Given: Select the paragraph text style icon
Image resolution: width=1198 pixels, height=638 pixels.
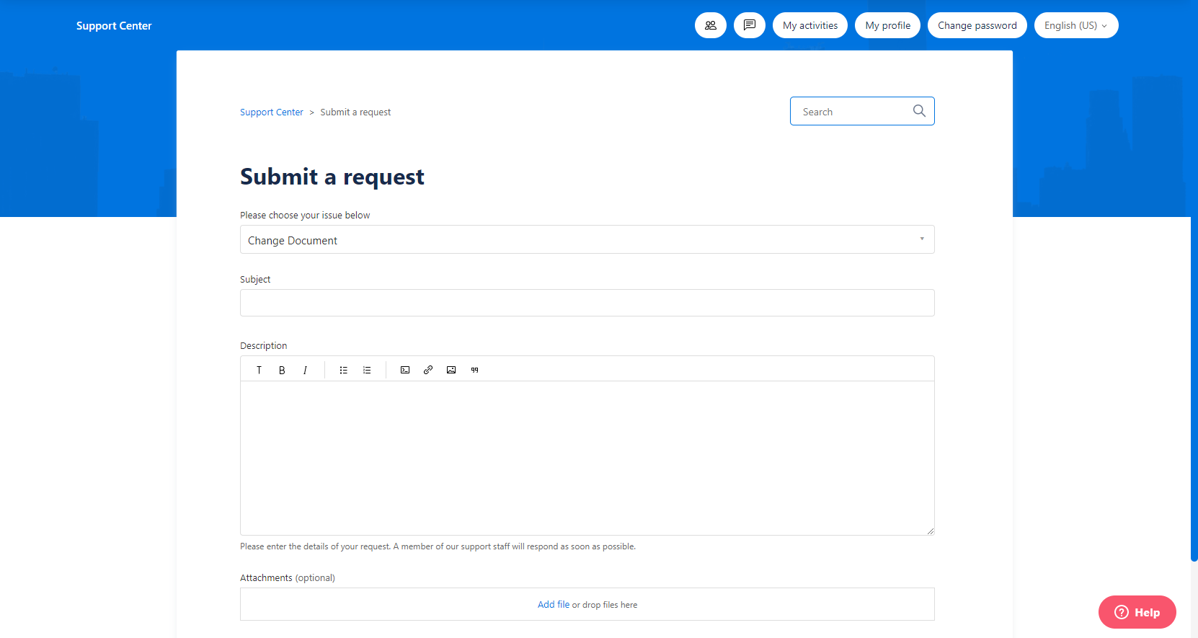Looking at the screenshot, I should [259, 370].
